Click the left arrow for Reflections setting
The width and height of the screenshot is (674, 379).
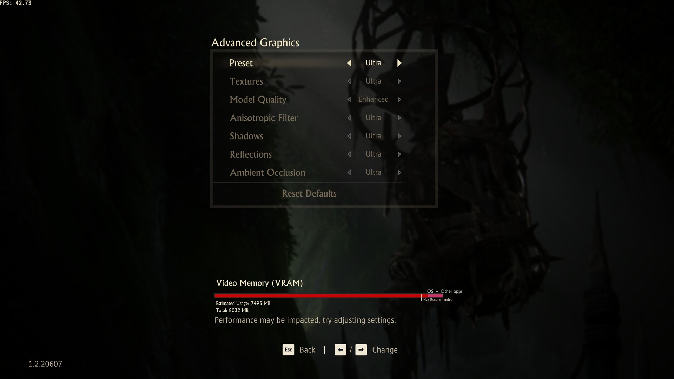[x=349, y=154]
